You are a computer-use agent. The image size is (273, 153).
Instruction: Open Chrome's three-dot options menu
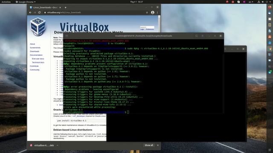pos(157,12)
